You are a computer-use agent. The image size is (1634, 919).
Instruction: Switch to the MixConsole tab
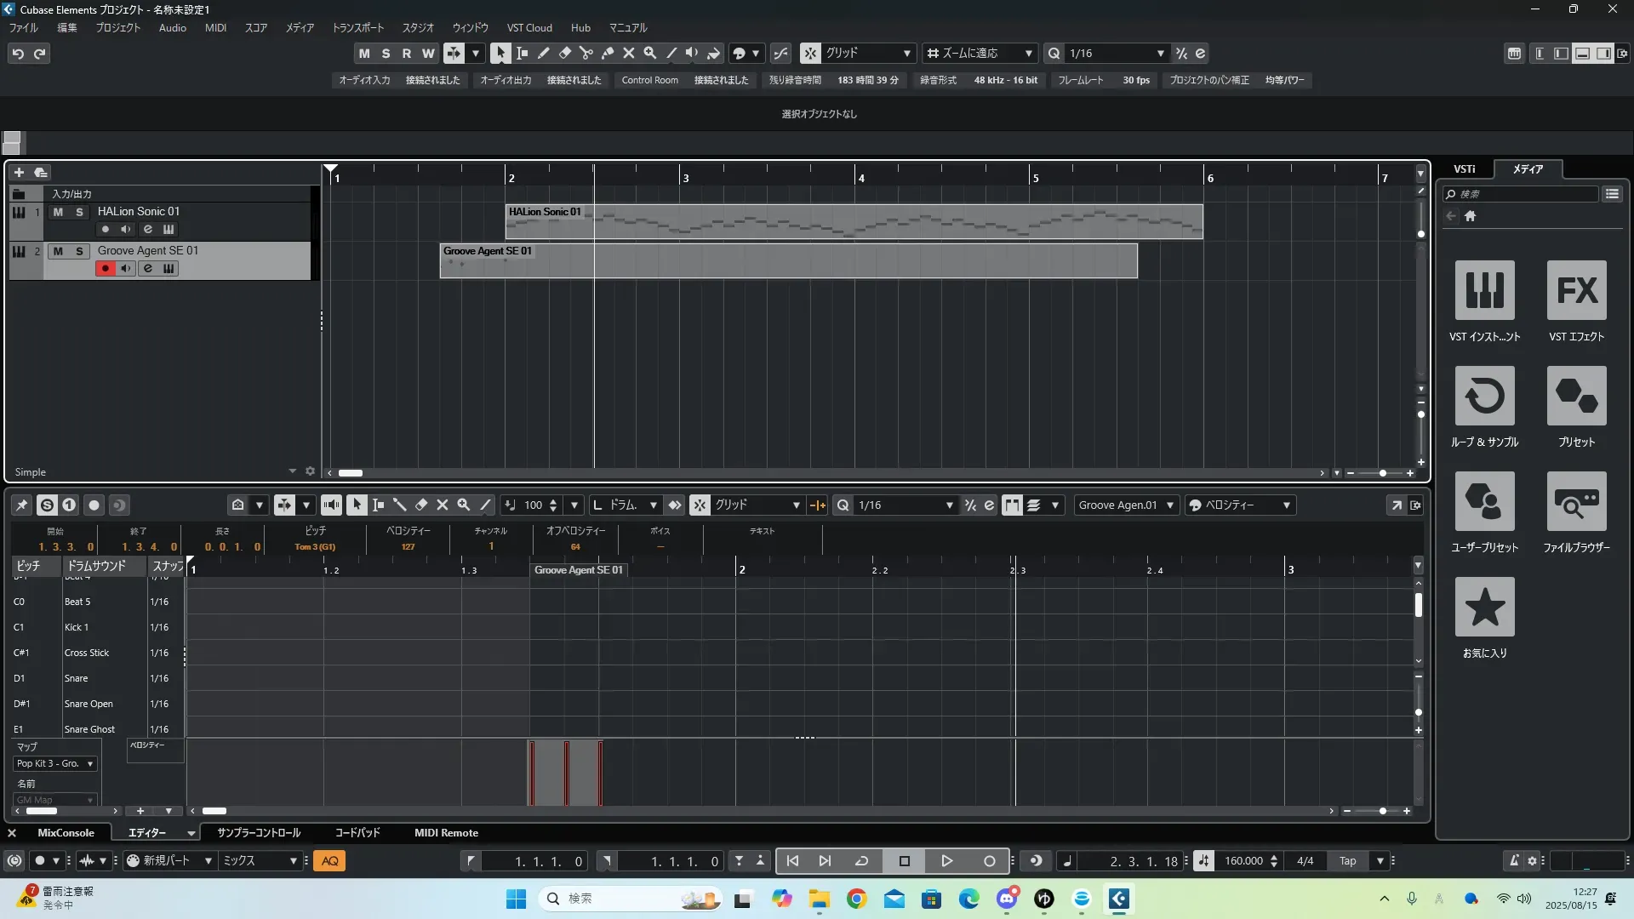pos(66,832)
